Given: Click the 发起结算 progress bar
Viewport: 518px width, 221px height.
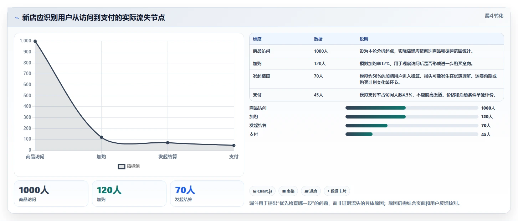Looking at the screenshot, I should 412,126.
